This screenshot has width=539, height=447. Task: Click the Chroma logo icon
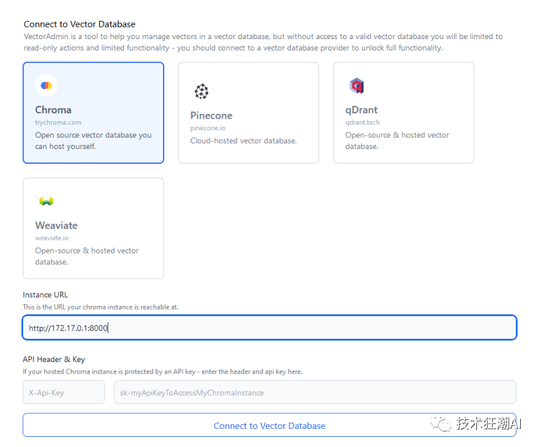[46, 86]
